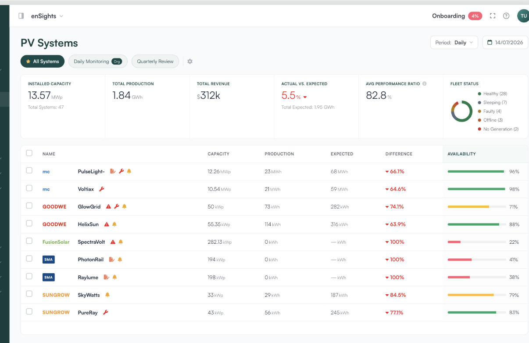Click the bell icon on the PulseLight- row

tap(129, 171)
